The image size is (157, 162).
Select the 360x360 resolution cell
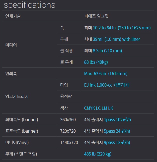point(69,119)
